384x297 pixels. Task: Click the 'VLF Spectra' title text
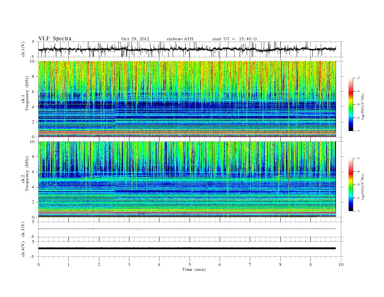coord(55,38)
